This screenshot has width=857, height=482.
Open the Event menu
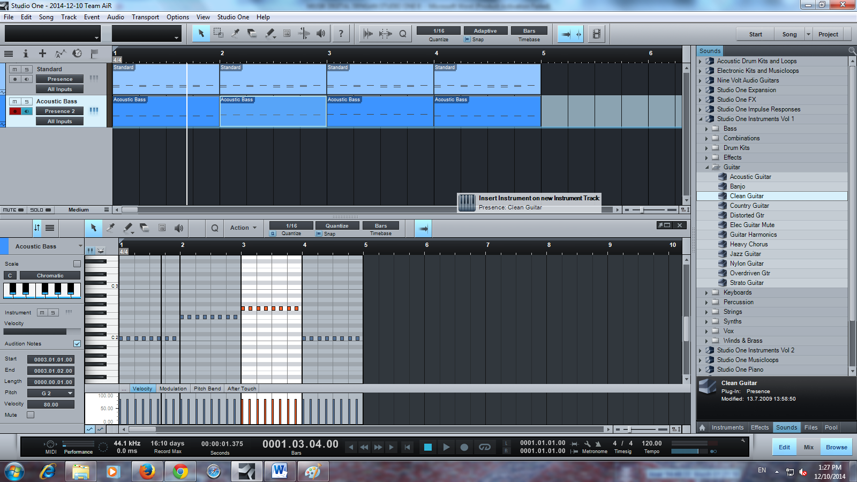point(92,17)
